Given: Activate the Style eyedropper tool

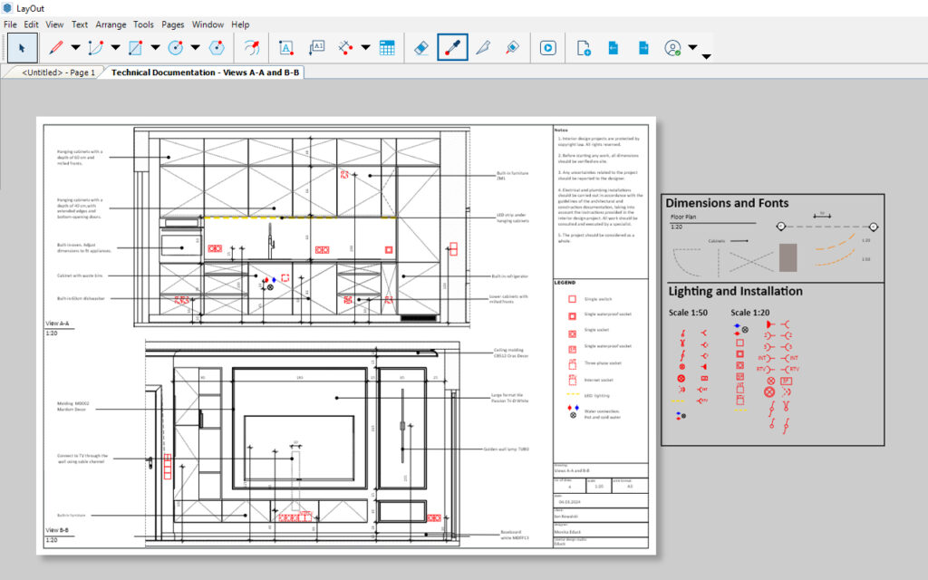Looking at the screenshot, I should tap(452, 48).
